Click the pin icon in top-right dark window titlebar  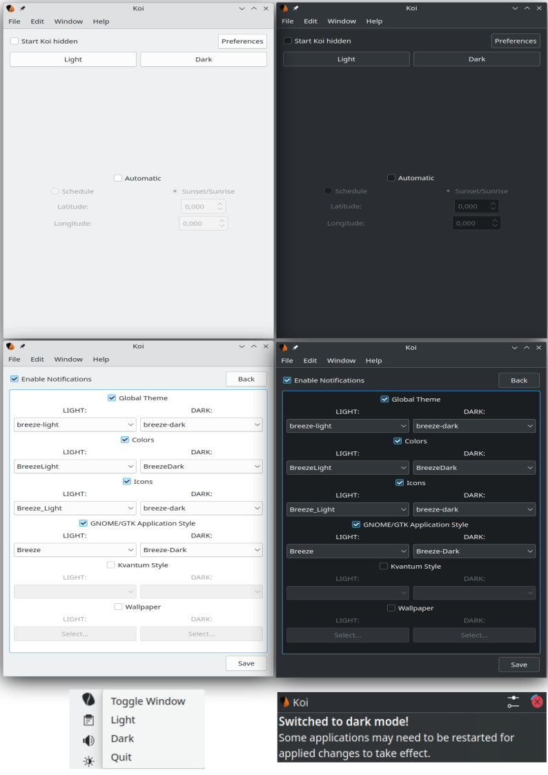tap(295, 8)
